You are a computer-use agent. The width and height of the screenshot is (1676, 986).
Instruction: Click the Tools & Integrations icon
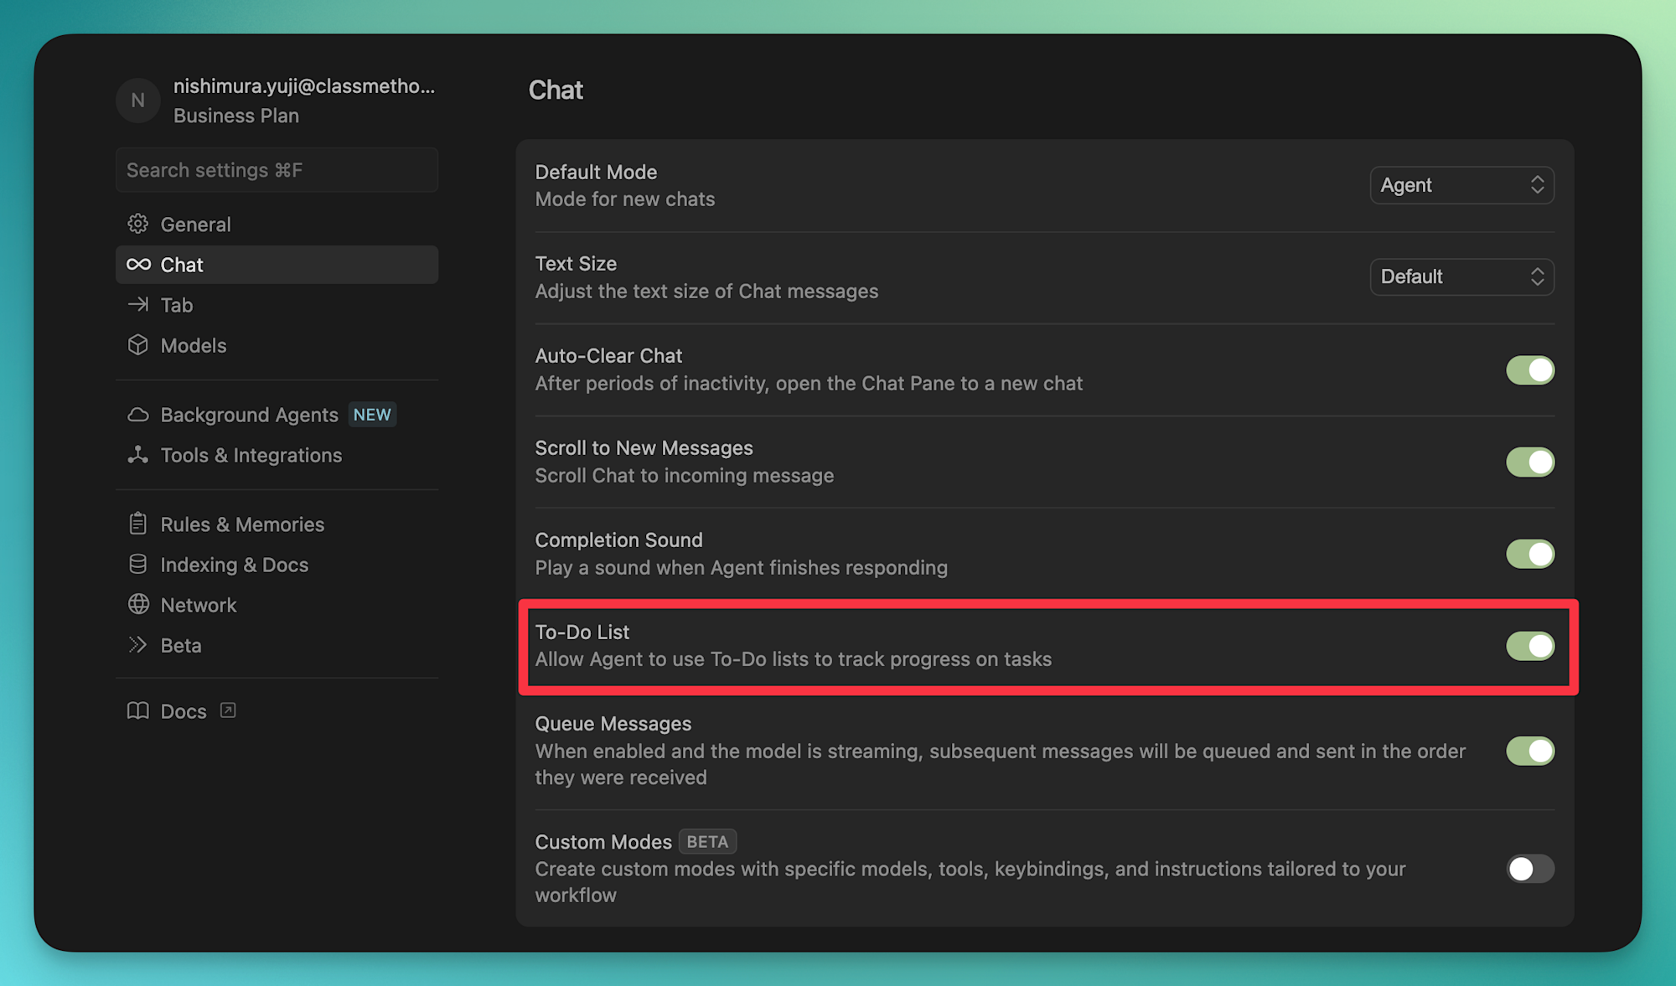click(138, 455)
